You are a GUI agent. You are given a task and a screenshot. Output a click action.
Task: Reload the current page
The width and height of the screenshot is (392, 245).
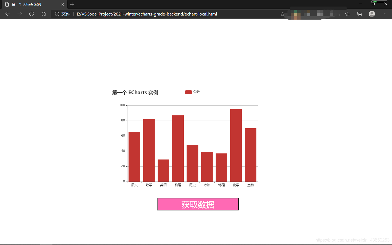[x=32, y=14]
